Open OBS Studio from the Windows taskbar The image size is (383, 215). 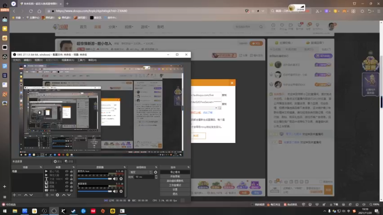[x=54, y=211]
